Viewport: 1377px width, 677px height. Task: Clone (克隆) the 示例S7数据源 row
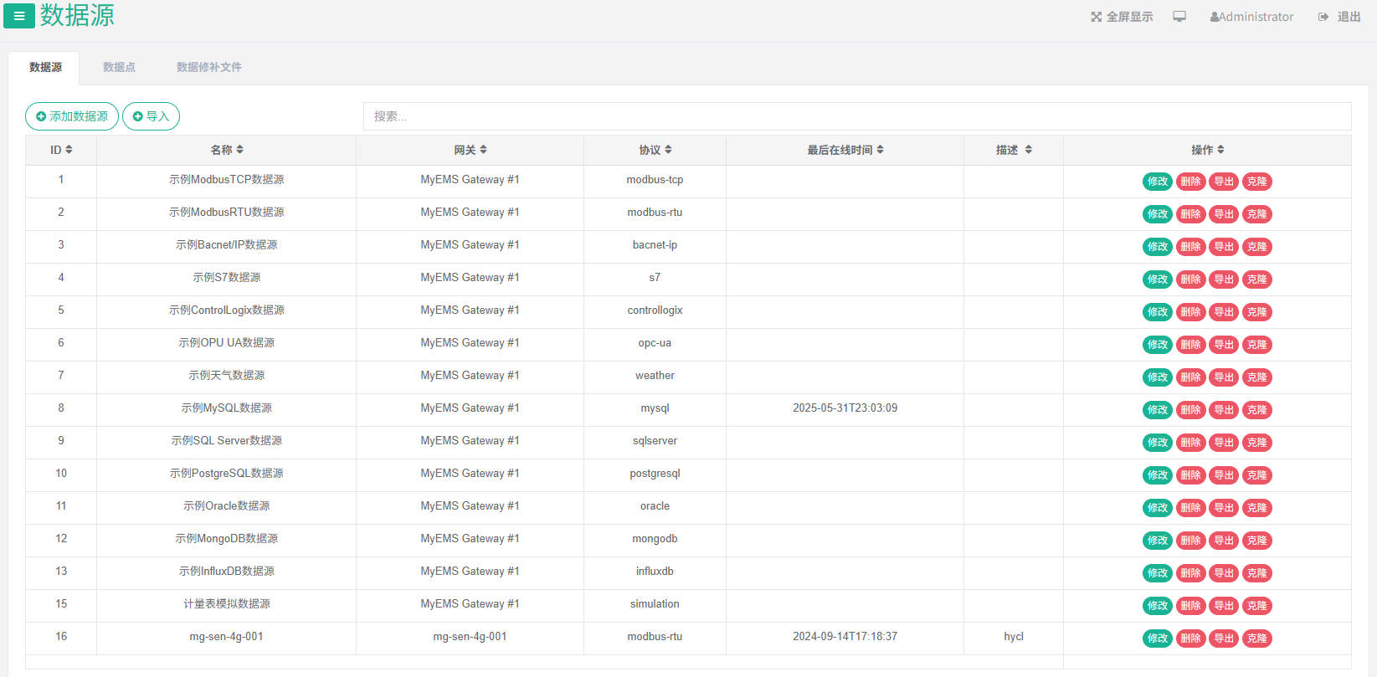pyautogui.click(x=1256, y=280)
